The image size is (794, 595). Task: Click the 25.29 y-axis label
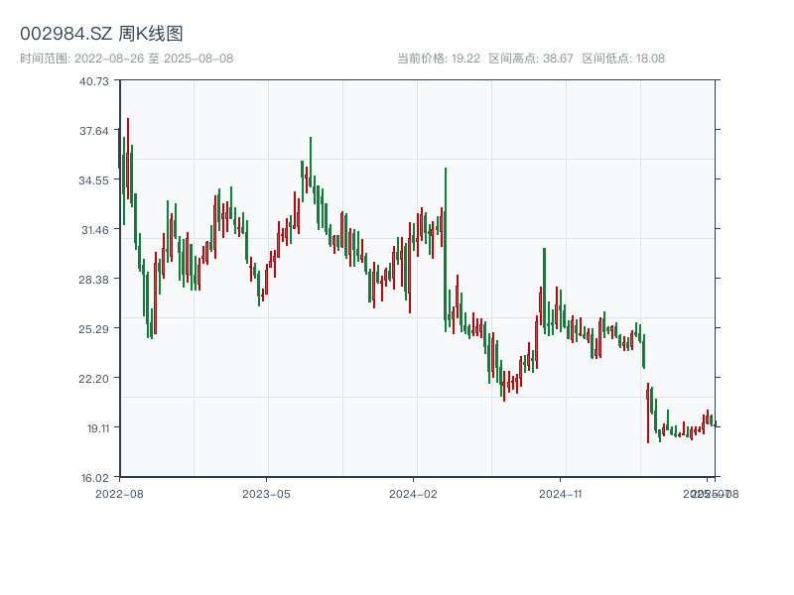tap(94, 329)
